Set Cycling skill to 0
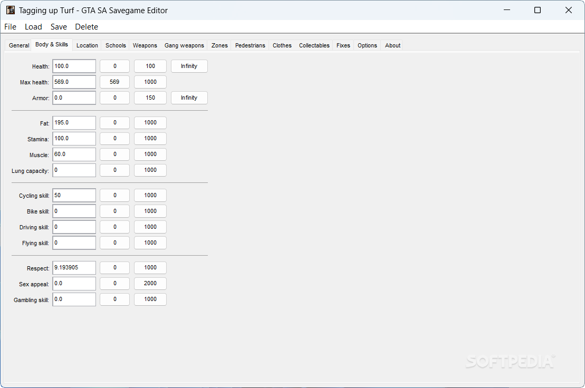585x388 pixels. click(114, 195)
